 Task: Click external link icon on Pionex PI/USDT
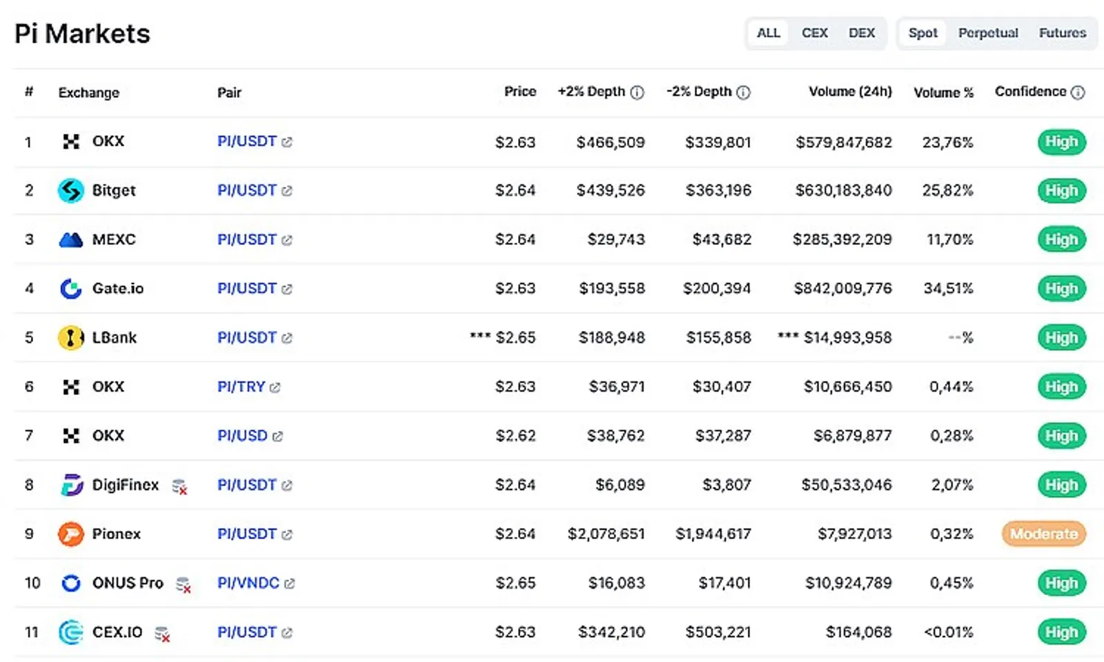coord(287,534)
